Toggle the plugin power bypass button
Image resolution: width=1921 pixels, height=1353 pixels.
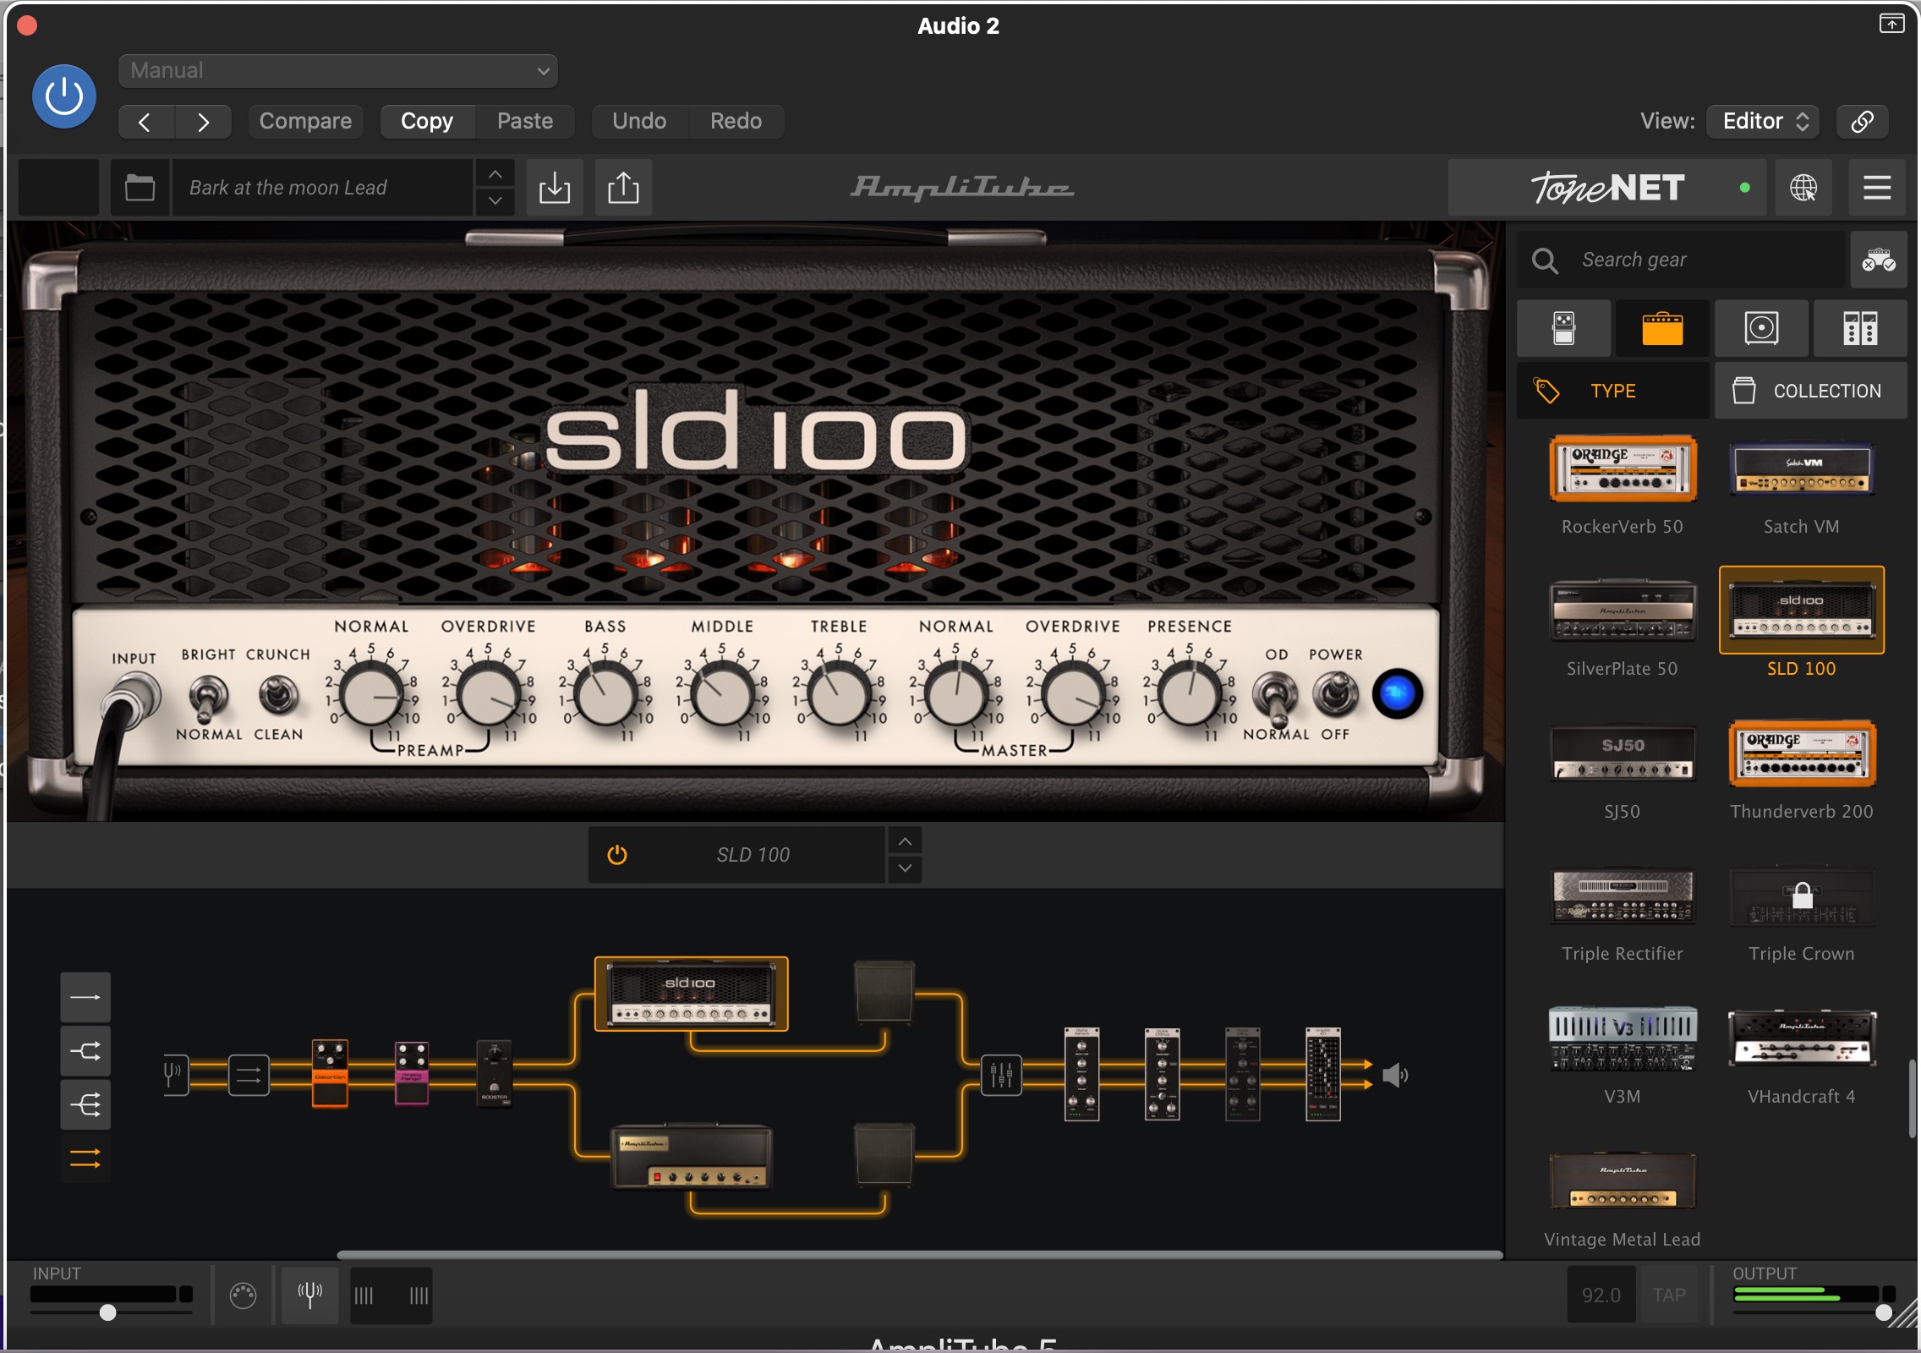pyautogui.click(x=64, y=96)
